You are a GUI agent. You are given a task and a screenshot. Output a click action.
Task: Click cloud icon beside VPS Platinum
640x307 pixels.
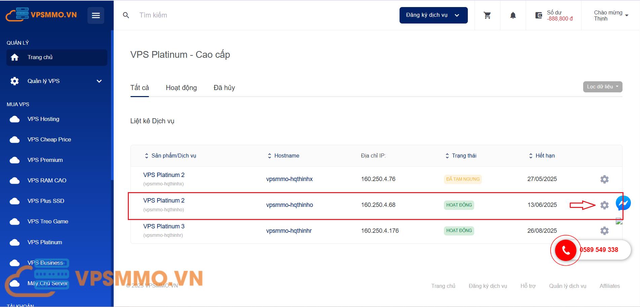14,242
